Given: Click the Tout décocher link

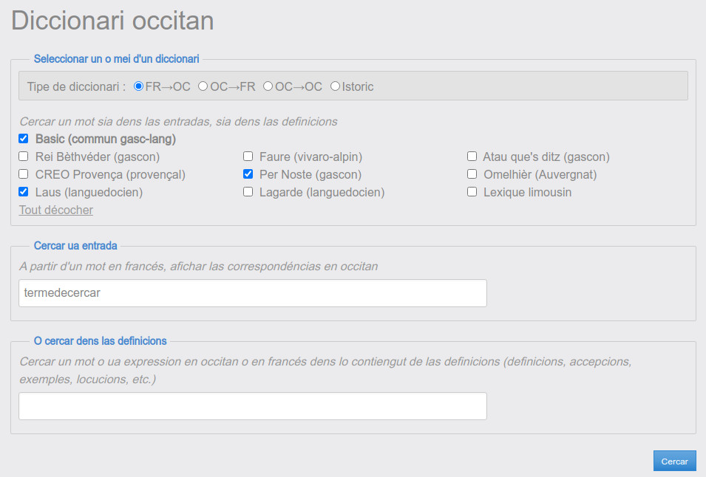Looking at the screenshot, I should [56, 210].
